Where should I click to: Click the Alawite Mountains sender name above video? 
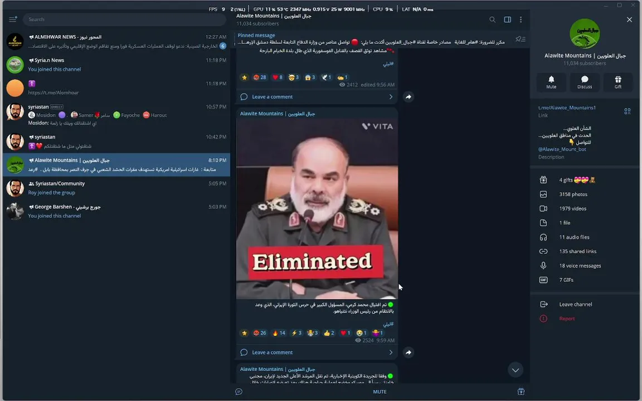(x=278, y=114)
